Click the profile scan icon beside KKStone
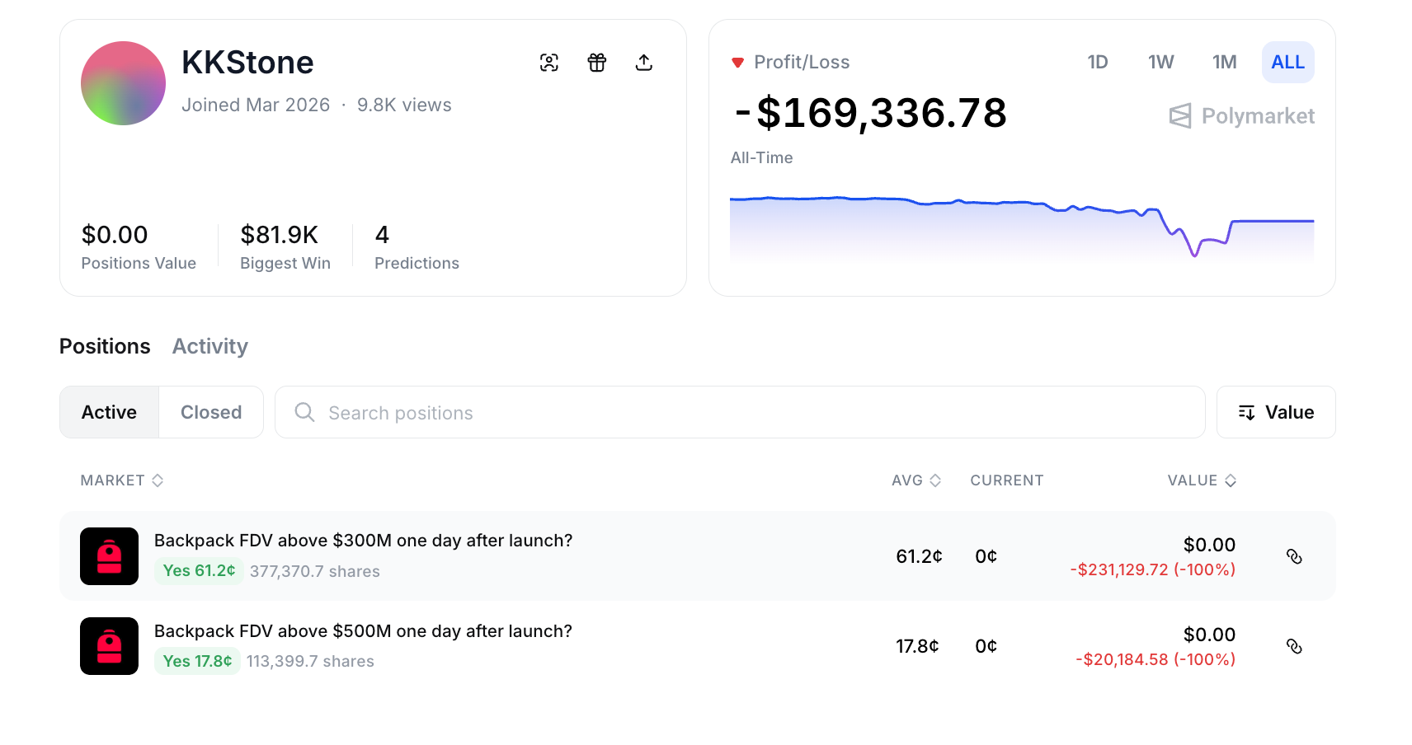This screenshot has width=1412, height=745. (x=548, y=63)
